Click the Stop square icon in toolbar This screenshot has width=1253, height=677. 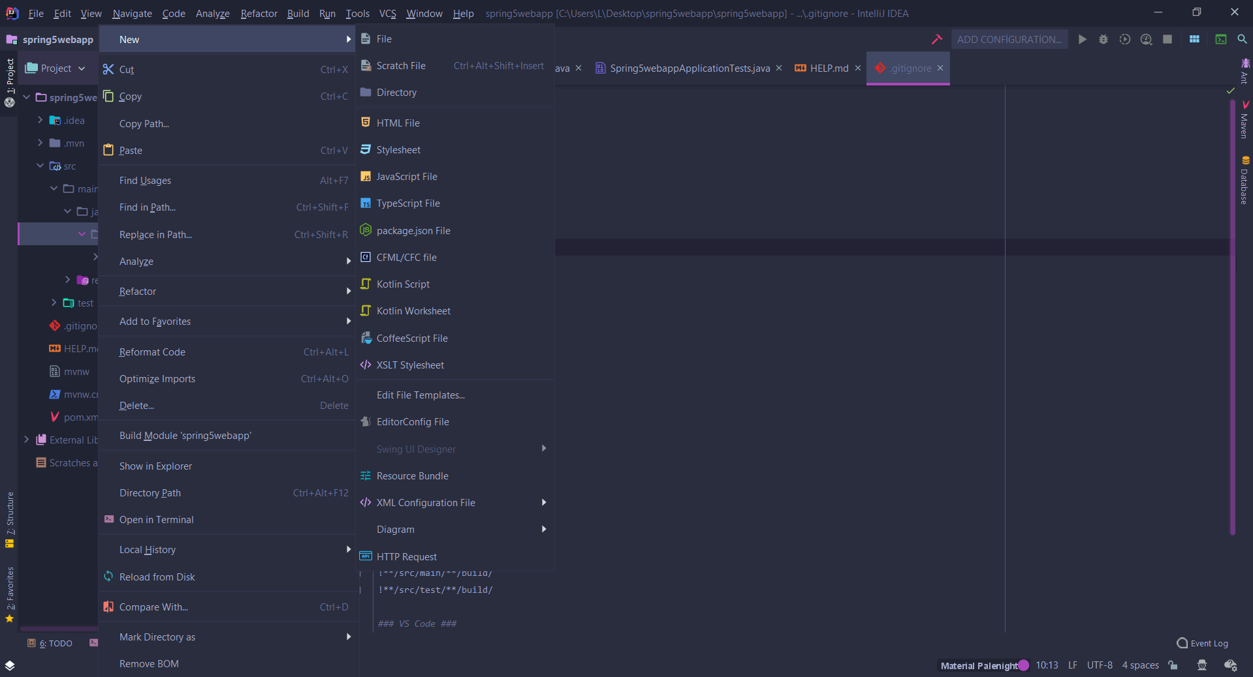(x=1167, y=40)
